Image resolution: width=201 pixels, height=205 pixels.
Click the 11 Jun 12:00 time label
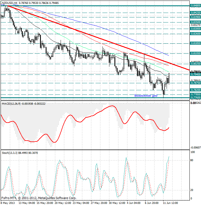point(171,203)
